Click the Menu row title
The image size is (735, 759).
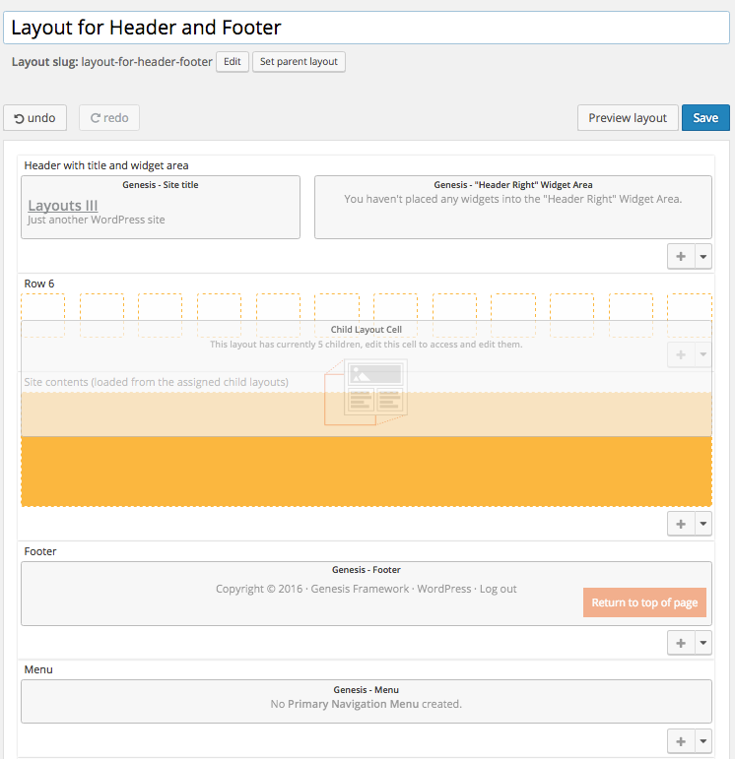click(38, 669)
